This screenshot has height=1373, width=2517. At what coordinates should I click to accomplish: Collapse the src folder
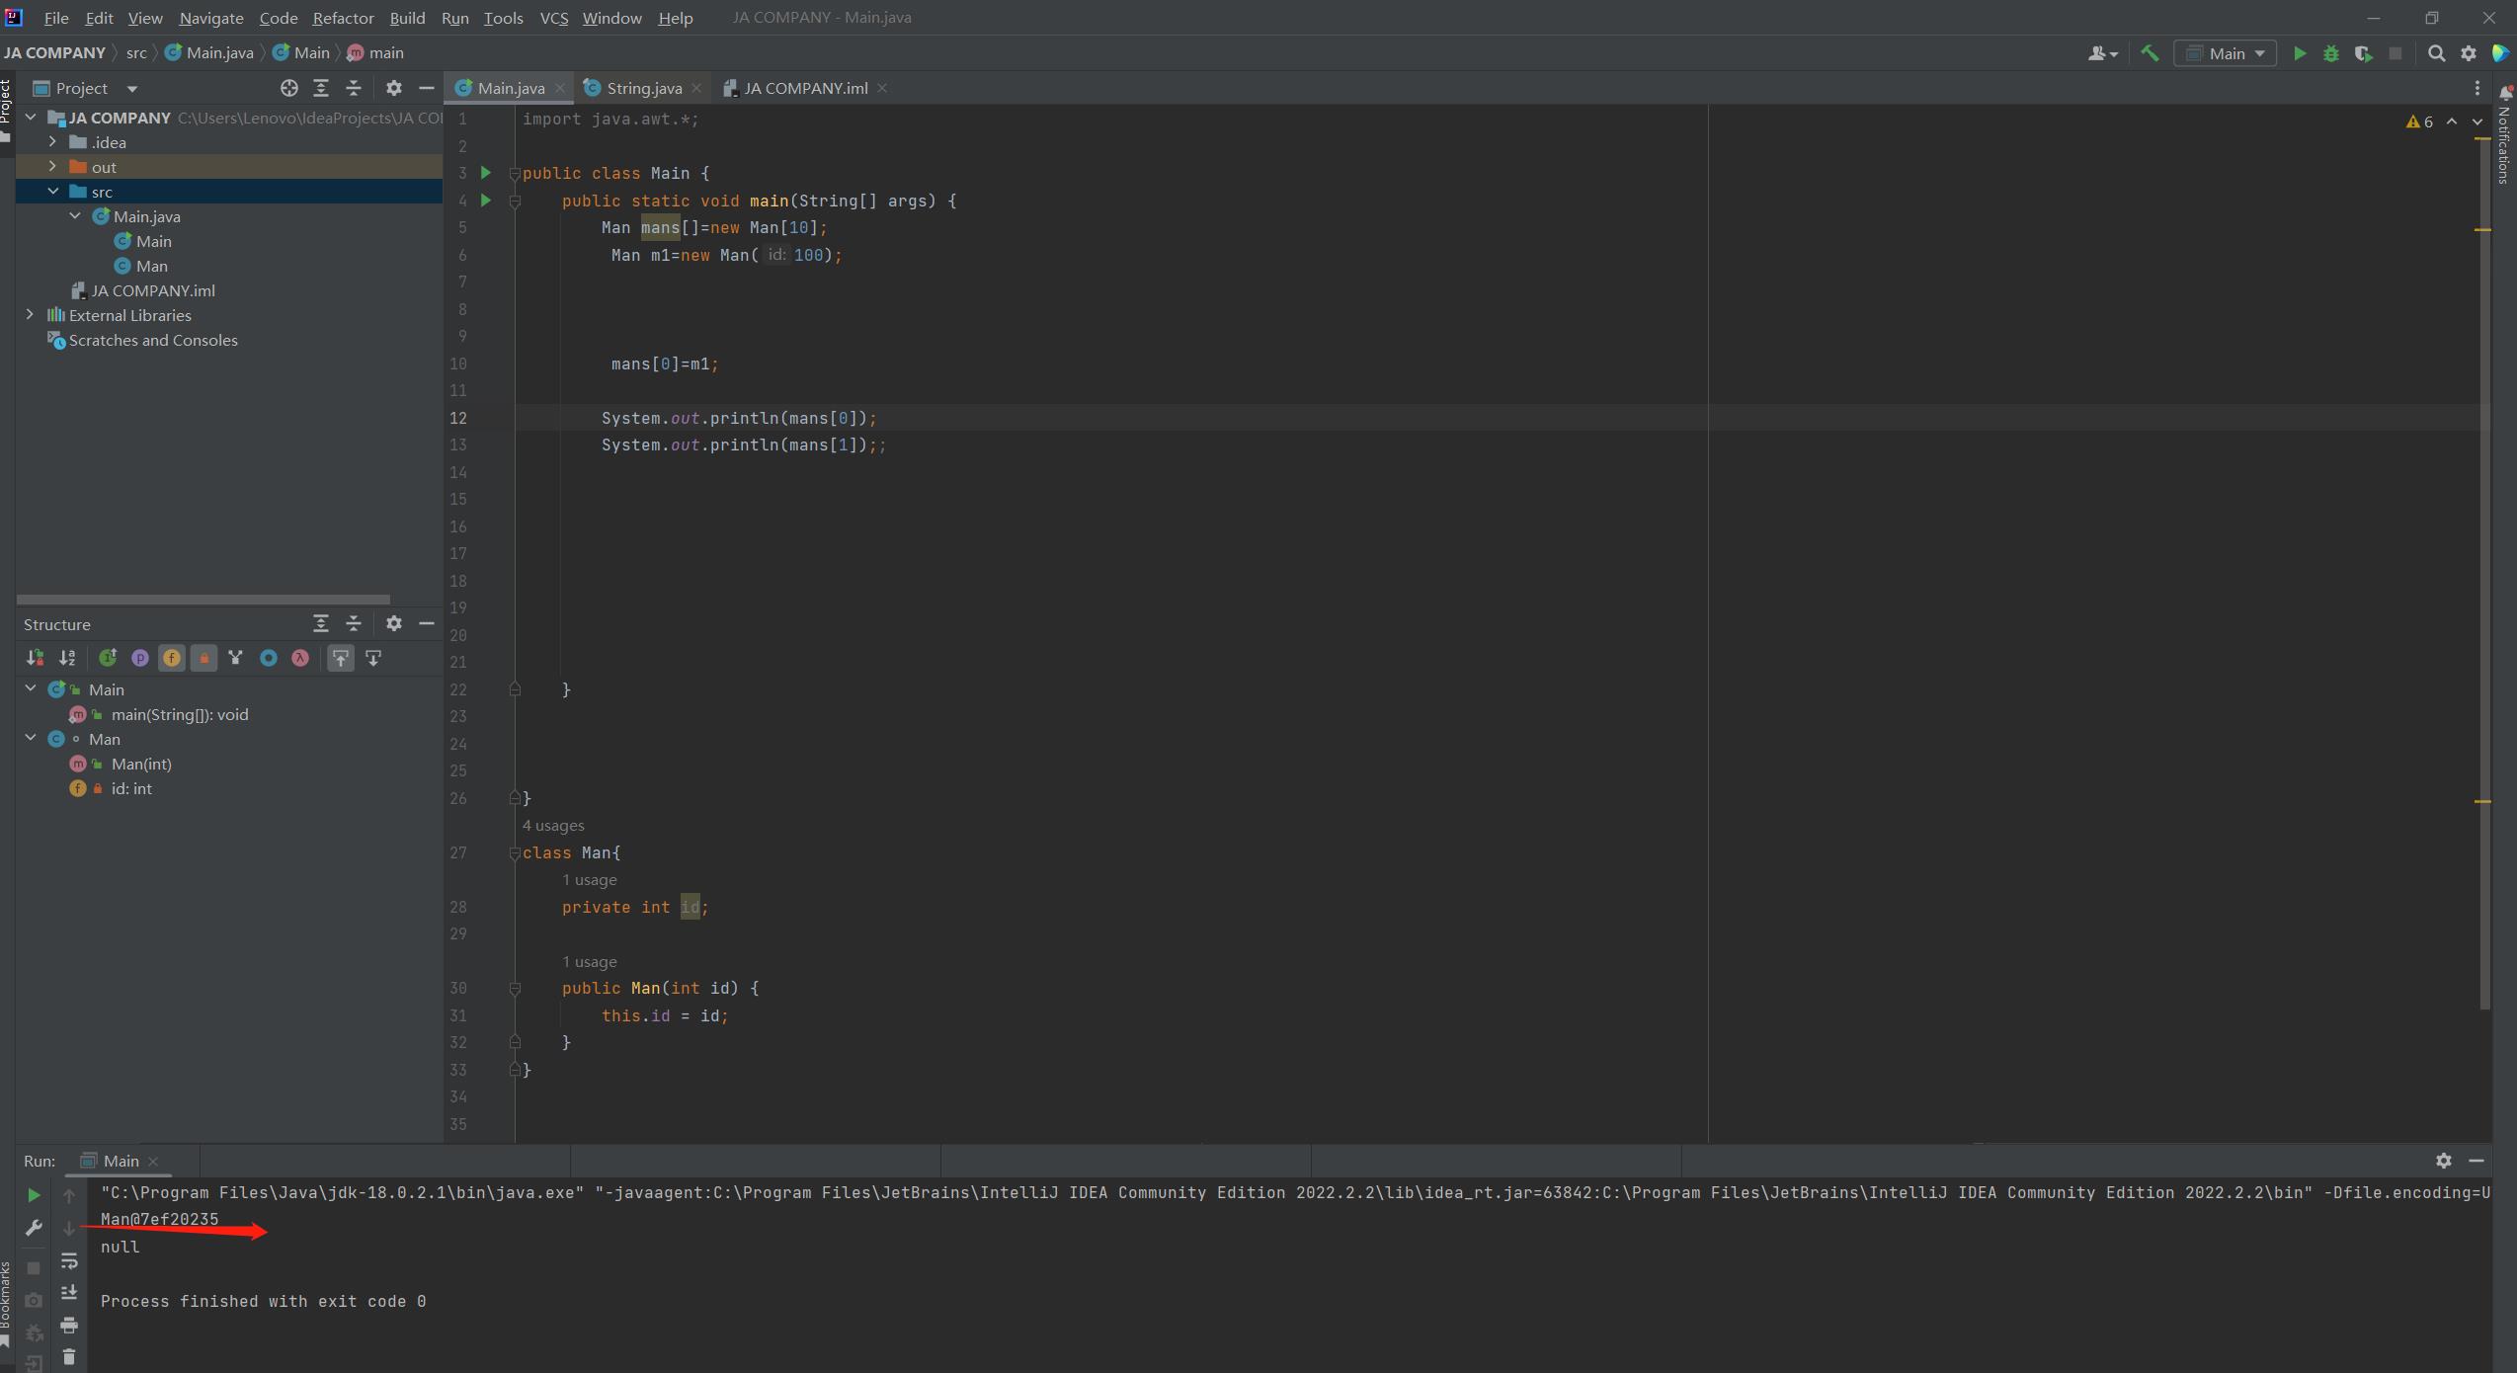[x=52, y=192]
